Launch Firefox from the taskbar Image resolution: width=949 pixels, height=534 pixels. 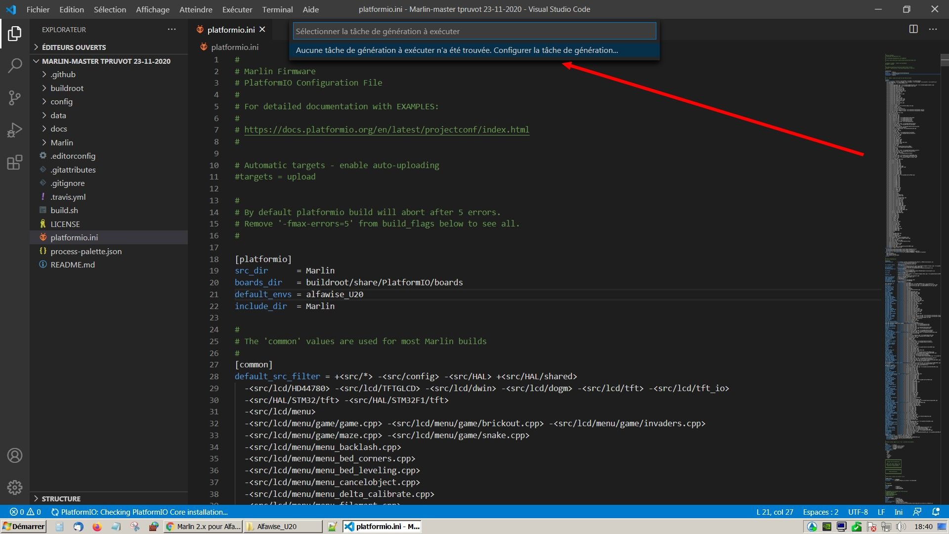(97, 527)
